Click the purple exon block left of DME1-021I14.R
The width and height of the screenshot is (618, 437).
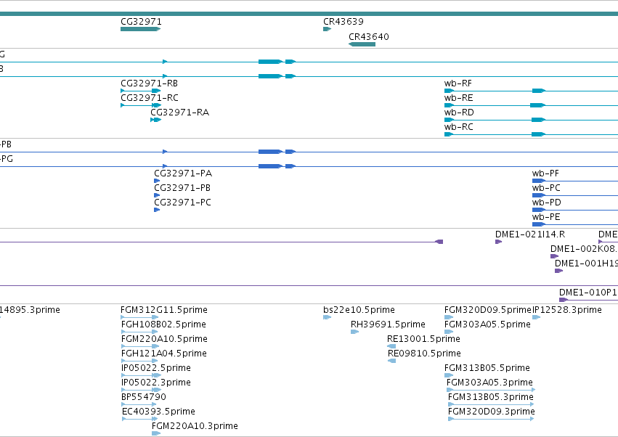[x=439, y=242]
